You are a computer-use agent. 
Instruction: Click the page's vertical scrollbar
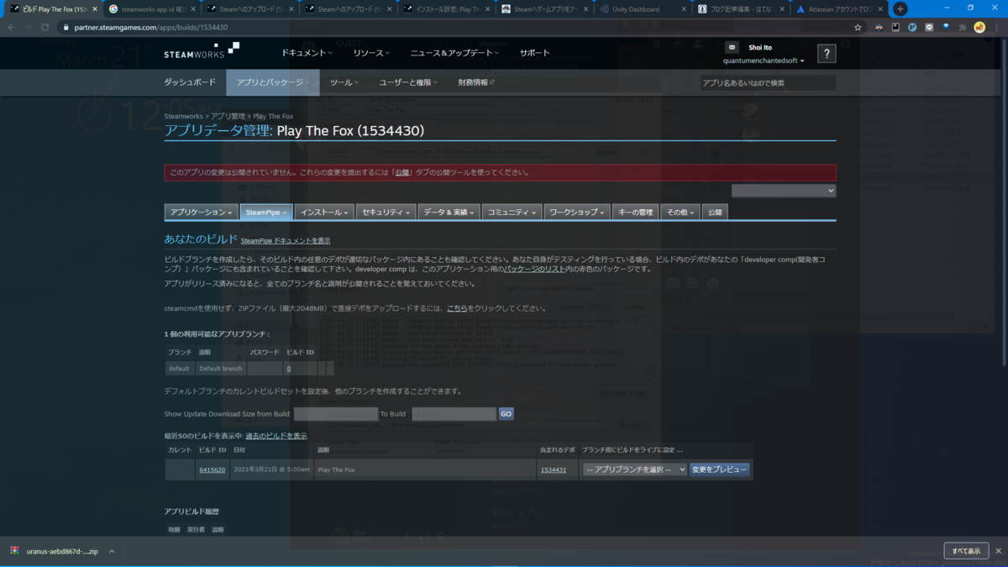click(1004, 202)
